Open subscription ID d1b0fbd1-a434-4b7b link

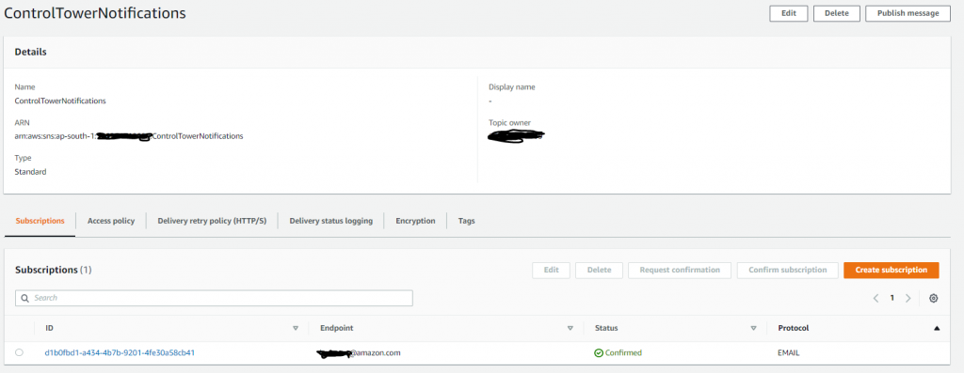pos(120,352)
